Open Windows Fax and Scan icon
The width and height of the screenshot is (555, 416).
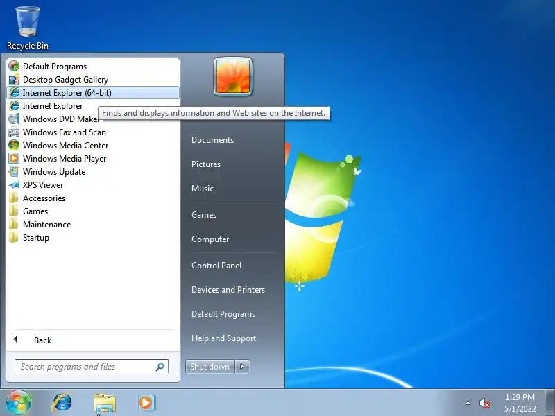[14, 132]
